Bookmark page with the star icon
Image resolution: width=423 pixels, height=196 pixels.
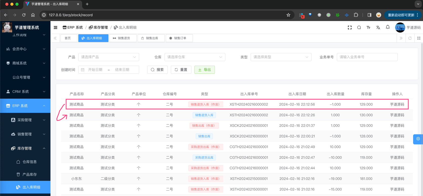[288, 15]
